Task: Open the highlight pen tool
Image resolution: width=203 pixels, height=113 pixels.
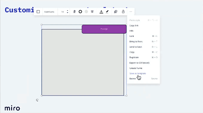Action: [x=107, y=12]
